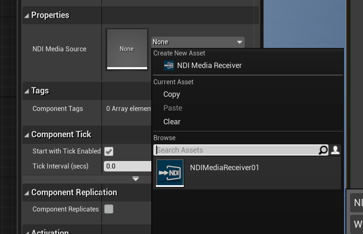Click the Component Replicates label
The width and height of the screenshot is (363, 234).
65,209
